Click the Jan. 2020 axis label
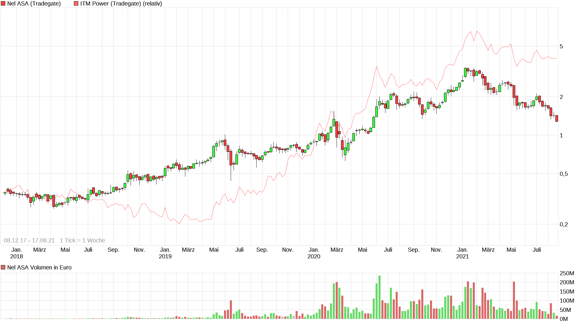581x325 pixels. click(314, 253)
